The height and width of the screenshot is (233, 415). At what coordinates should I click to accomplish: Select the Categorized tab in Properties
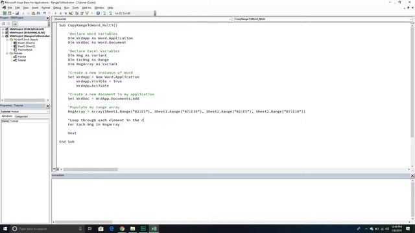21,116
